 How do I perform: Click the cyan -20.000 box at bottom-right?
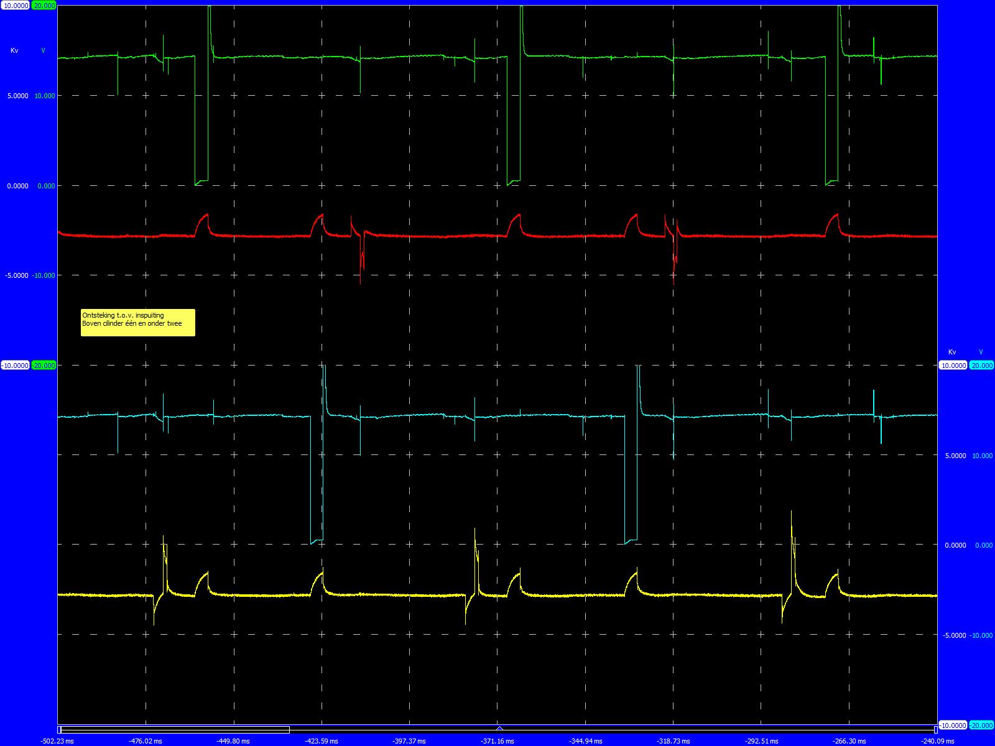click(982, 725)
